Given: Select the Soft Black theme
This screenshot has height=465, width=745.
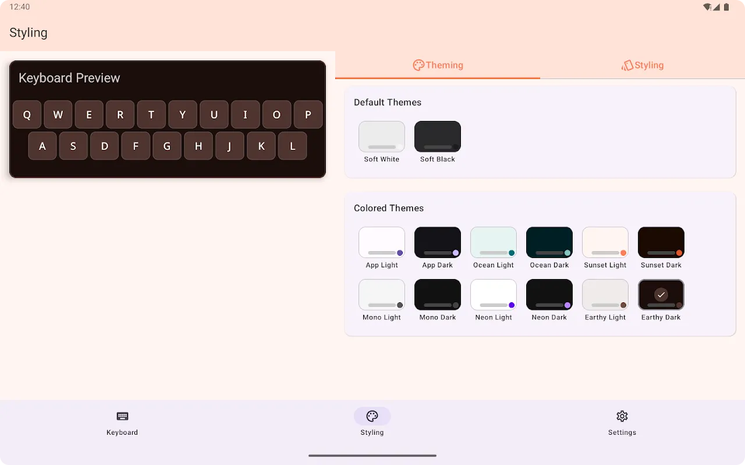Looking at the screenshot, I should click(438, 137).
